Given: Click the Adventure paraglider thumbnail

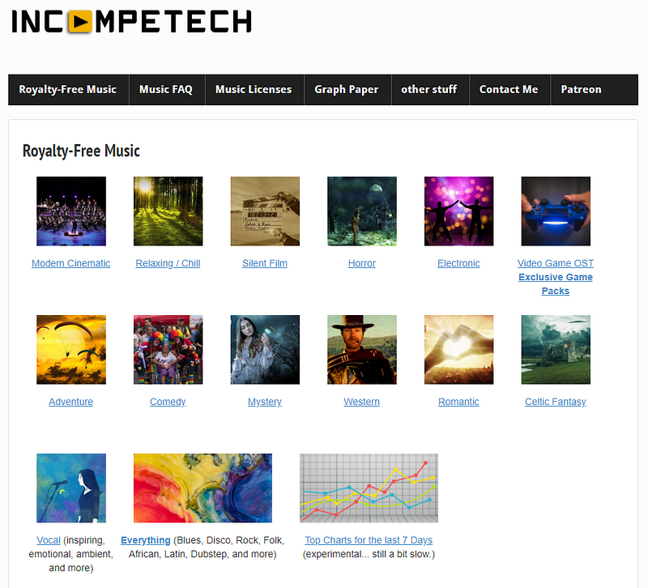Looking at the screenshot, I should pyautogui.click(x=71, y=350).
